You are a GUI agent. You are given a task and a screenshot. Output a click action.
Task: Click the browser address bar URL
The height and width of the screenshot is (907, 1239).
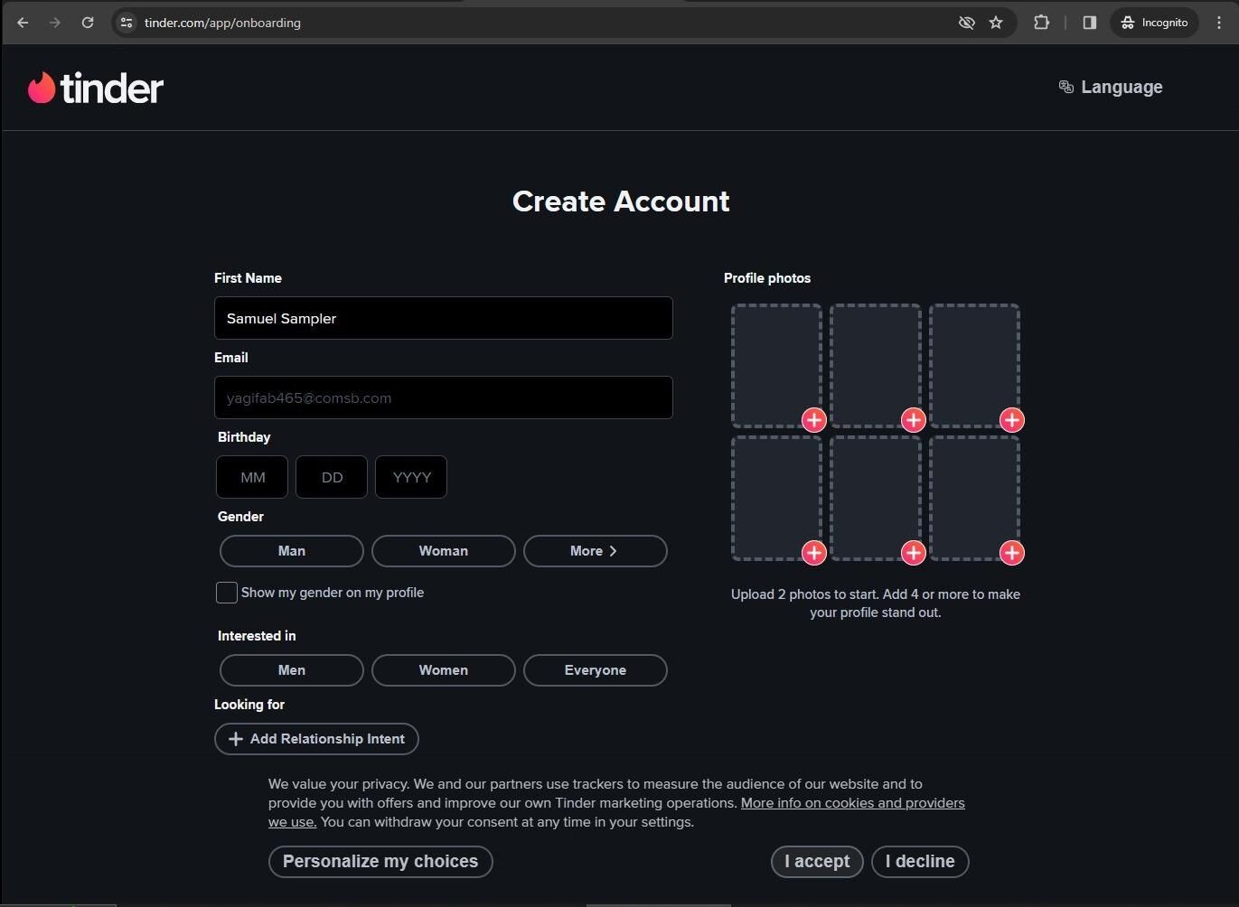click(222, 23)
